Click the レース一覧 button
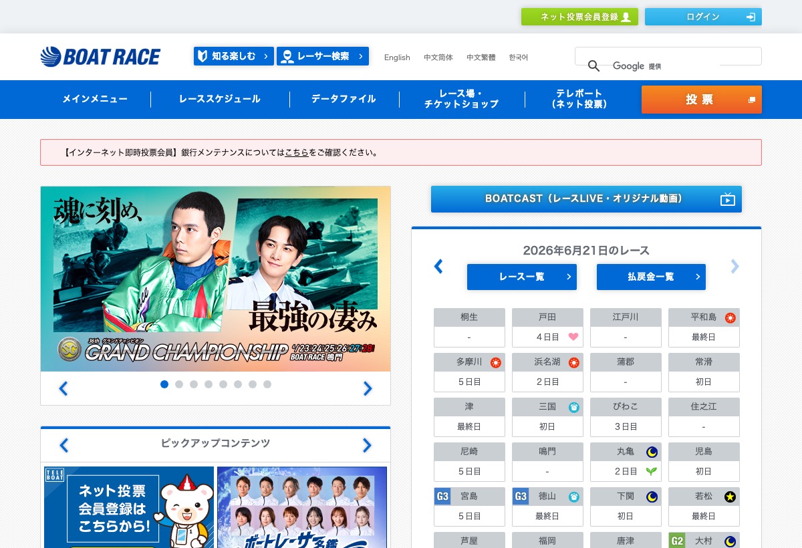The image size is (802, 548). (522, 277)
